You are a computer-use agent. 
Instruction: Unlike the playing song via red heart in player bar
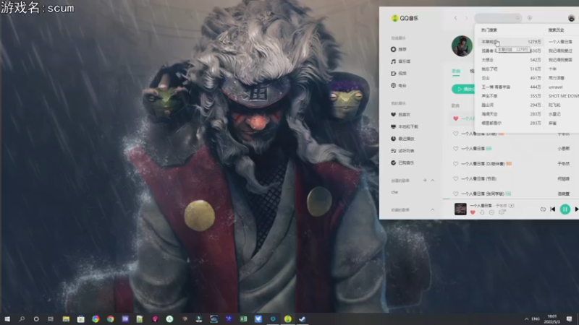[x=473, y=212]
